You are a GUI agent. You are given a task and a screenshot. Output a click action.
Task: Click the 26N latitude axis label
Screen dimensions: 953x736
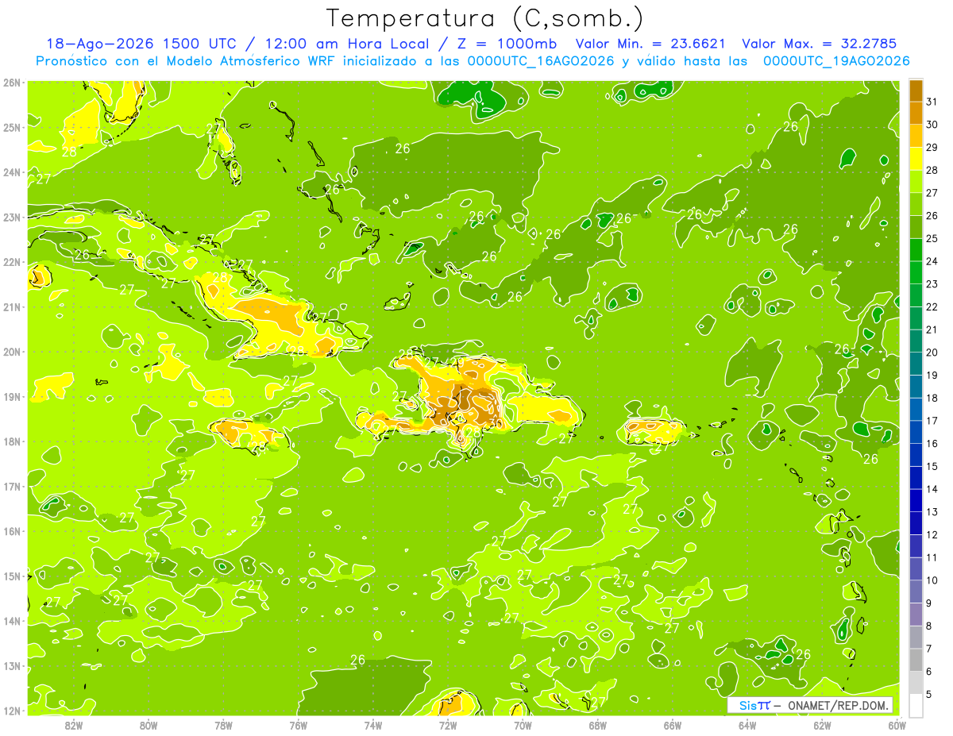coord(12,83)
